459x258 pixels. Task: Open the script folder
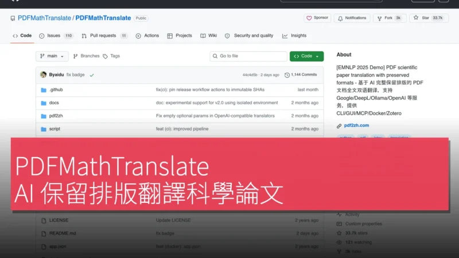[55, 128]
